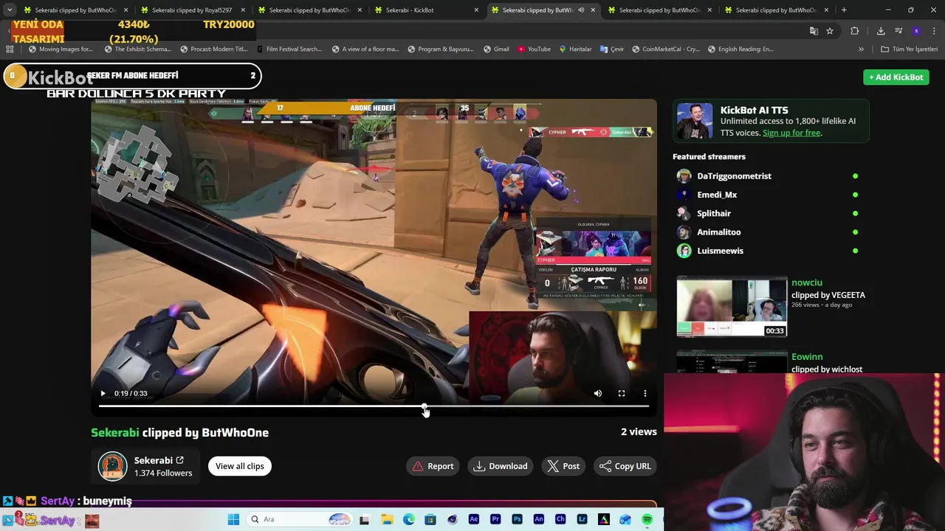Image resolution: width=945 pixels, height=531 pixels.
Task: Copy the clip URL
Action: click(x=625, y=466)
